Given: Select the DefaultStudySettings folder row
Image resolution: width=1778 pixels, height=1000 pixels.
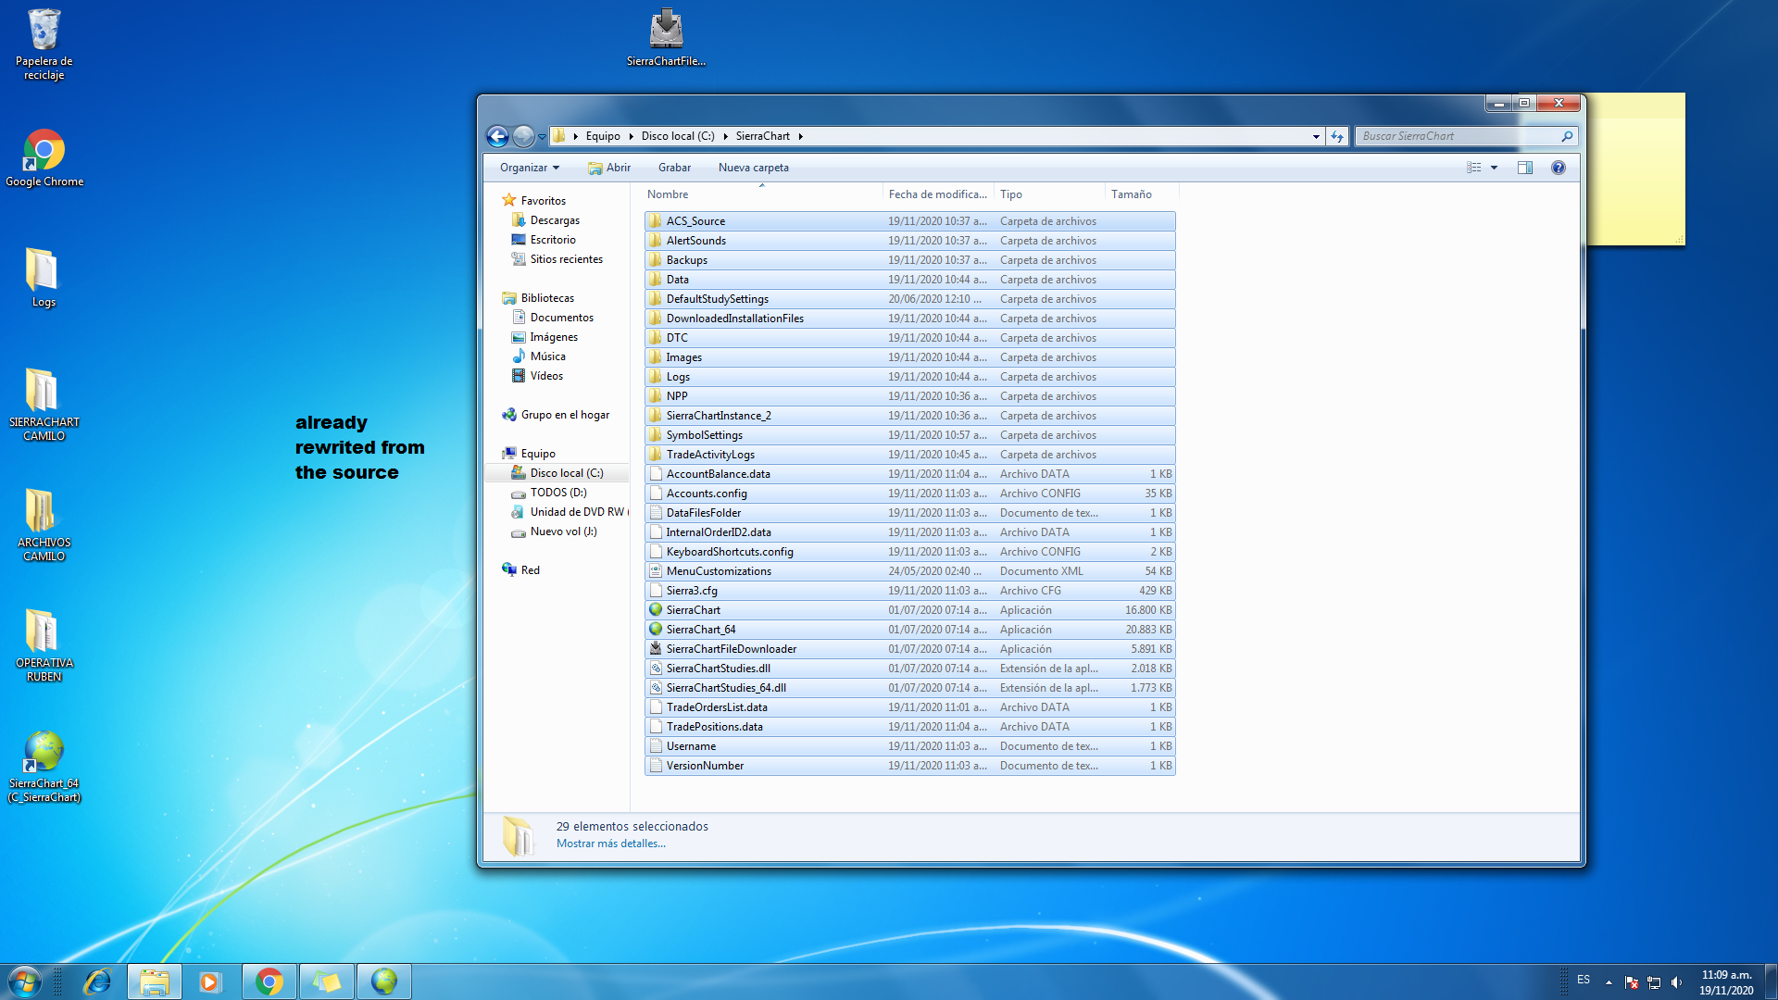Looking at the screenshot, I should tap(910, 299).
